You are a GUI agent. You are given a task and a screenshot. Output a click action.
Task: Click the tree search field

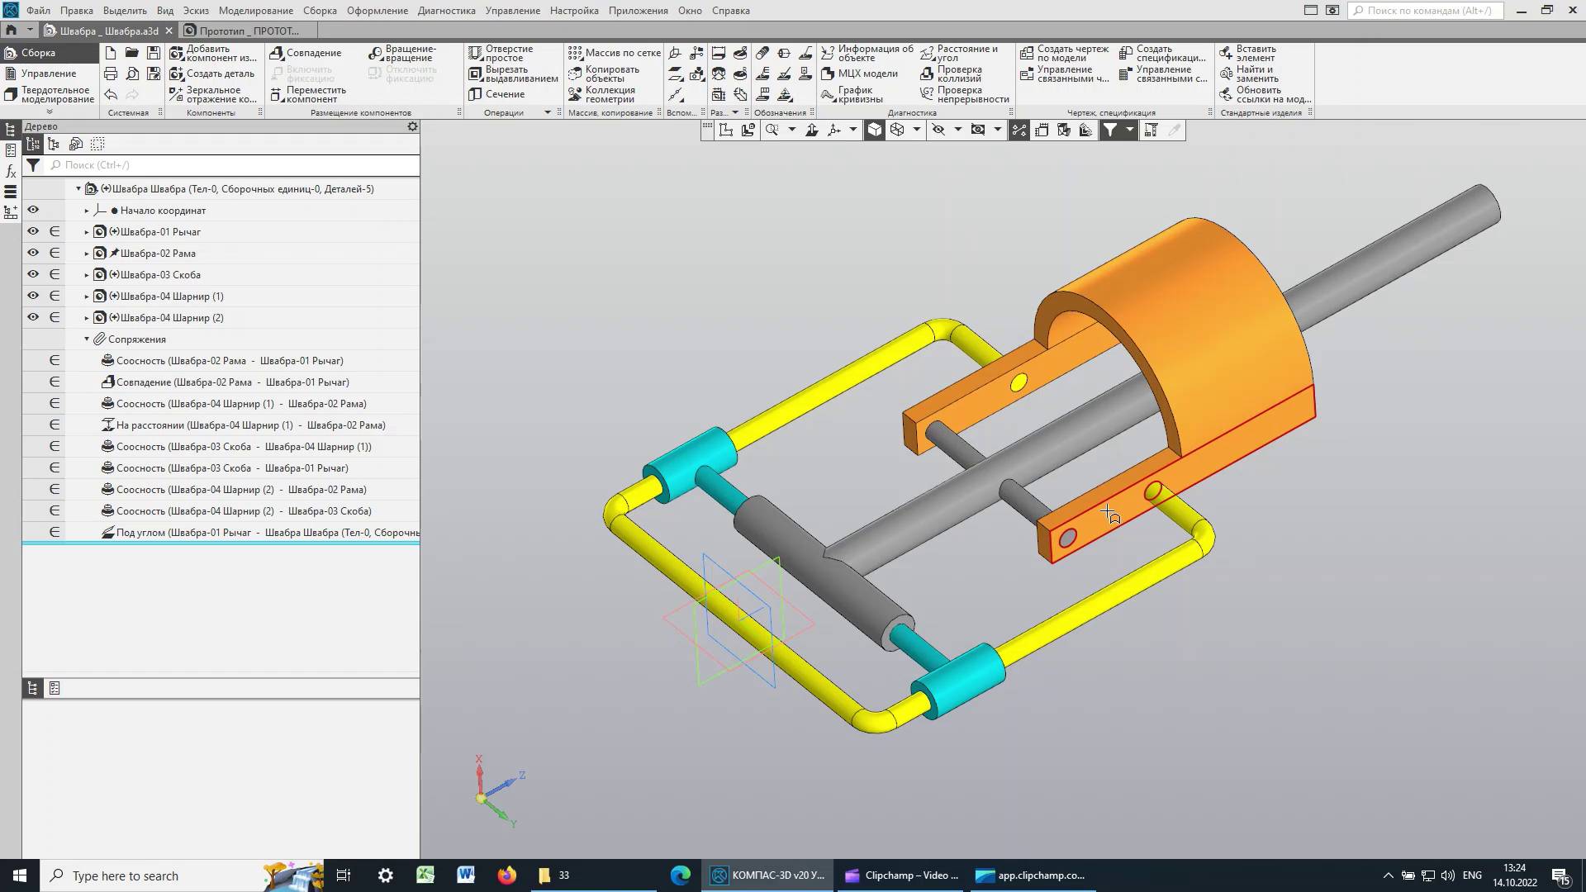click(x=231, y=165)
